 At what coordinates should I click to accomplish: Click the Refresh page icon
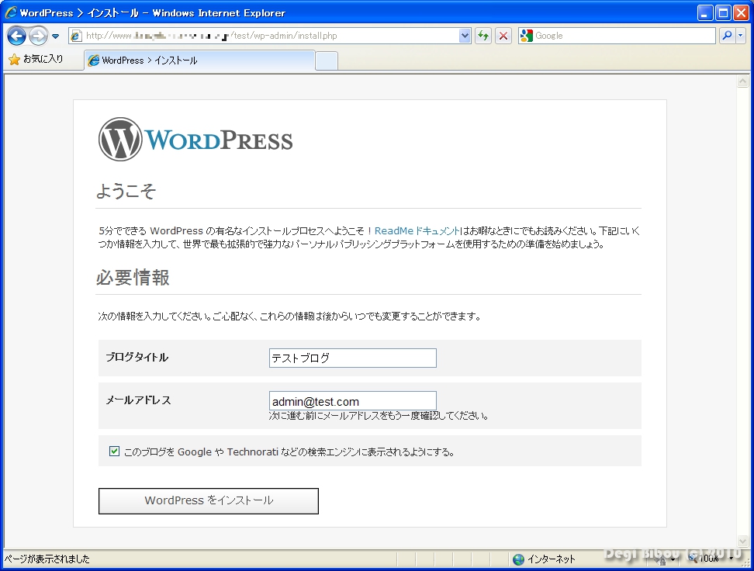coord(483,36)
